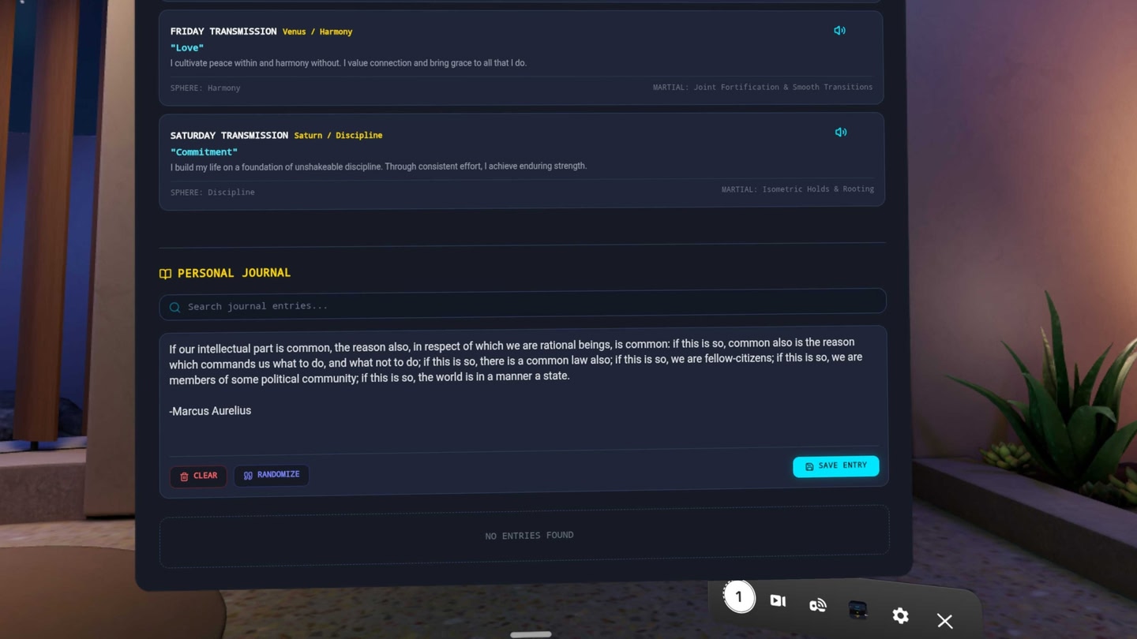Click the Friday affirmation sentence about peace

click(x=348, y=63)
